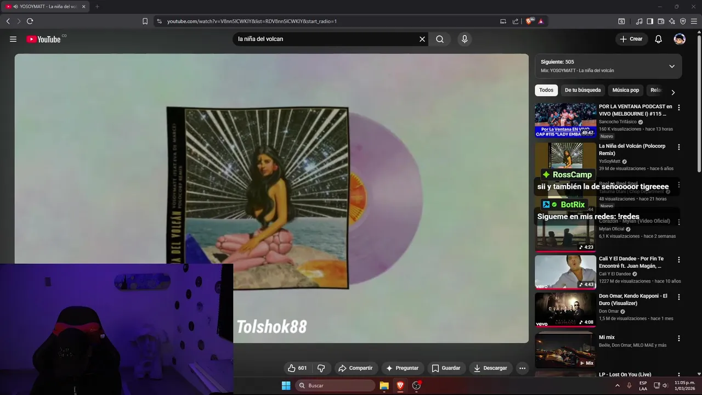The width and height of the screenshot is (702, 395).
Task: Open the YouTube guide hamburger menu
Action: pos(13,39)
